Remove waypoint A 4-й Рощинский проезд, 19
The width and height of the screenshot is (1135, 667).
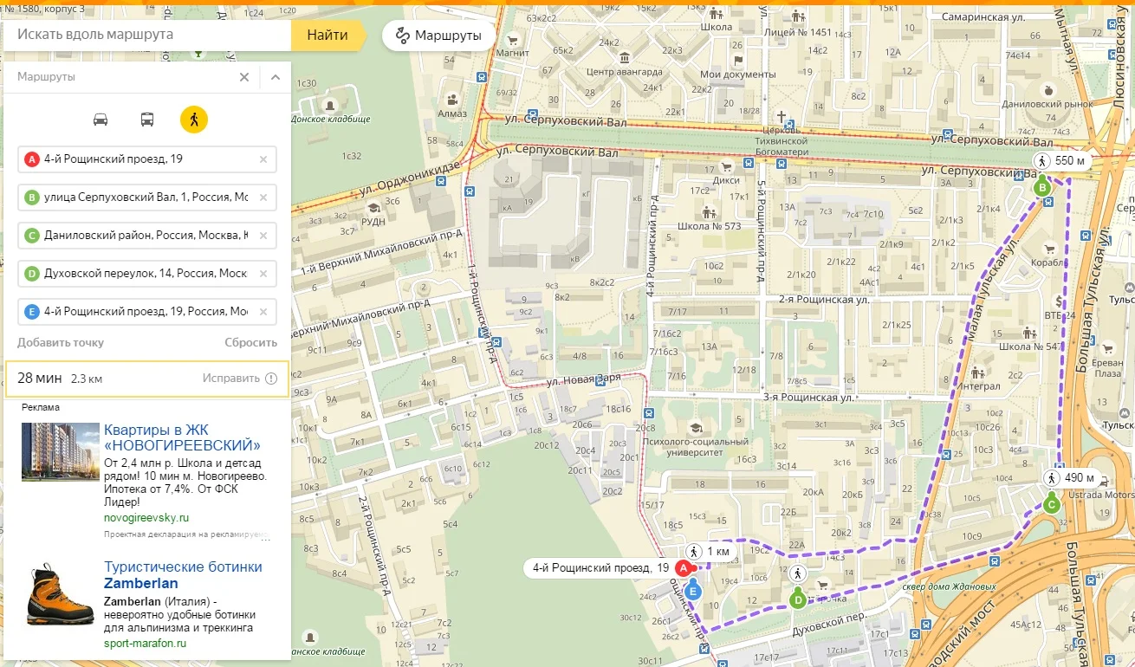pyautogui.click(x=263, y=159)
